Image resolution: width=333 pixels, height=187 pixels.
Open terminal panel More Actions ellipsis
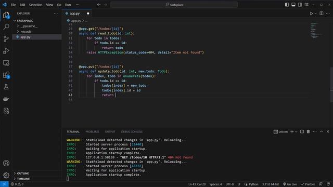(315, 131)
